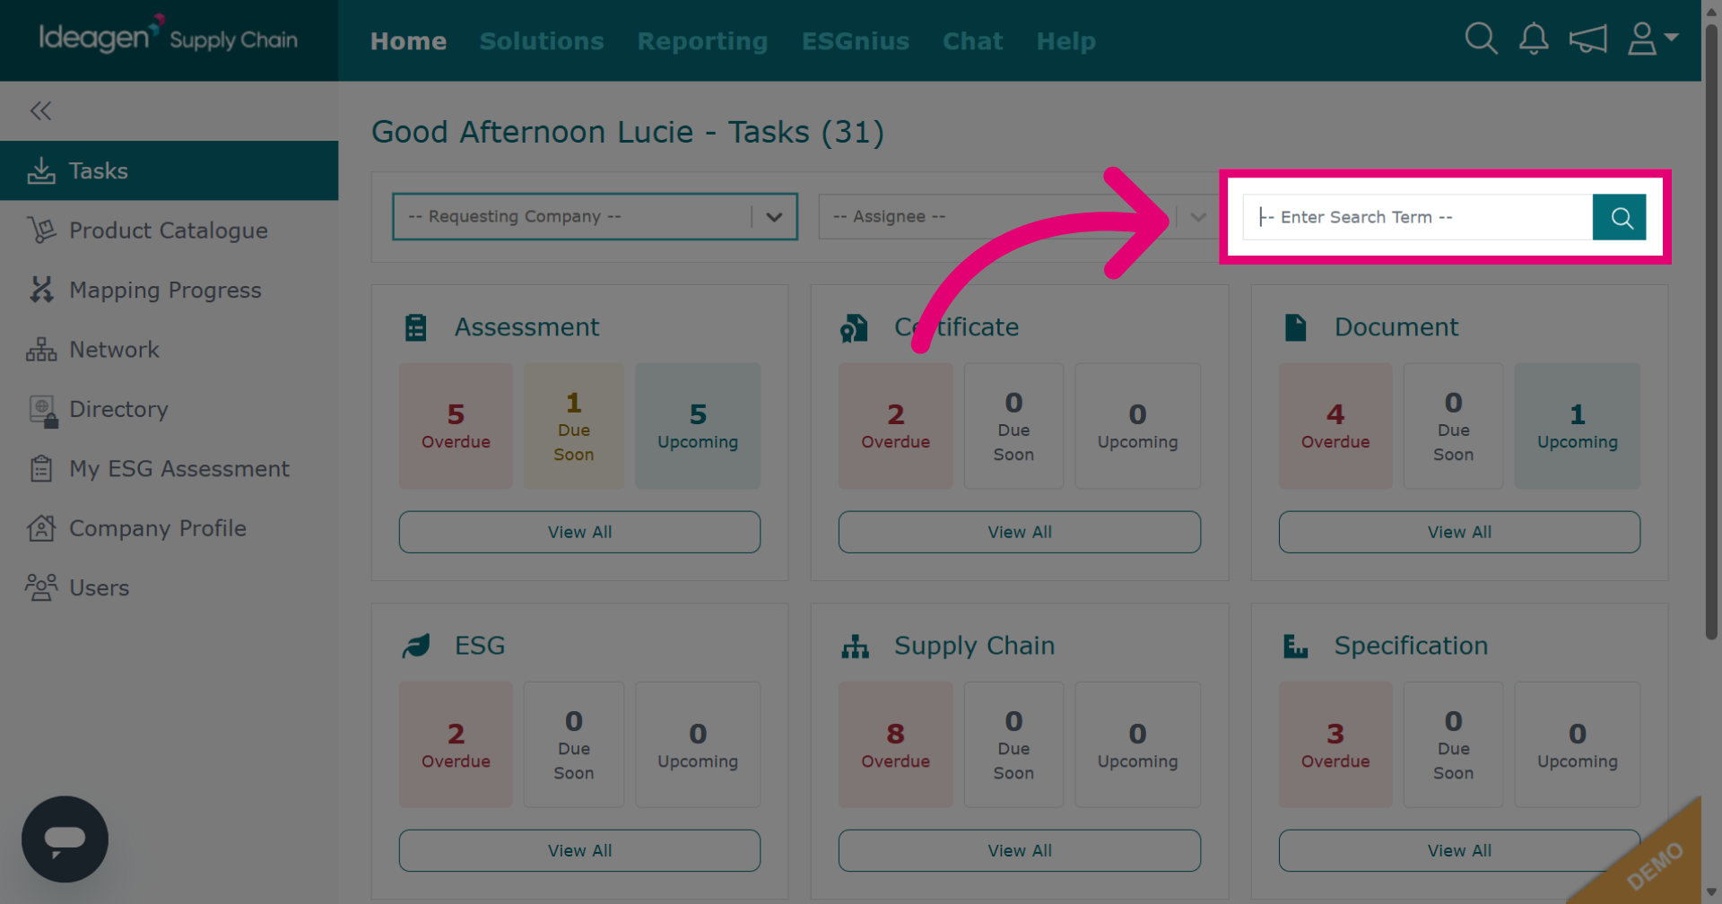Open 5 Upcoming Assessment tile

[698, 426]
